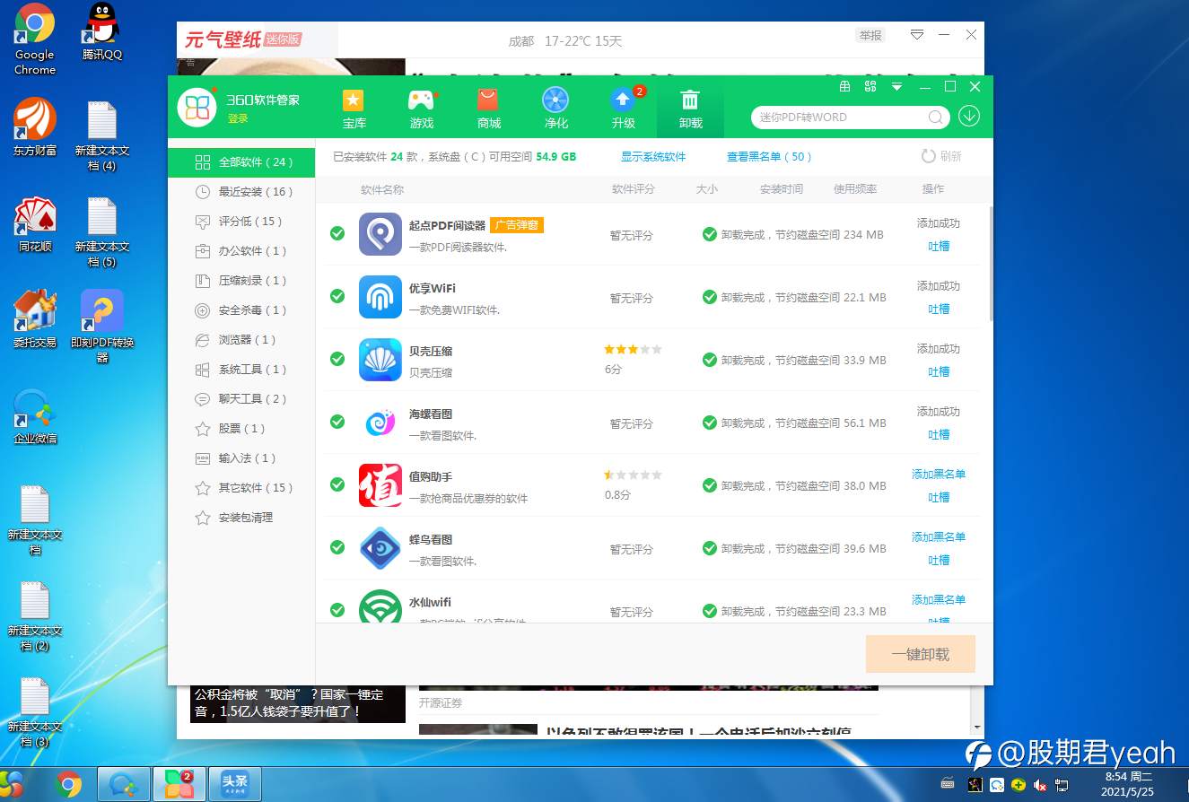Click Chrome icon in the taskbar
The image size is (1189, 802).
point(69,785)
